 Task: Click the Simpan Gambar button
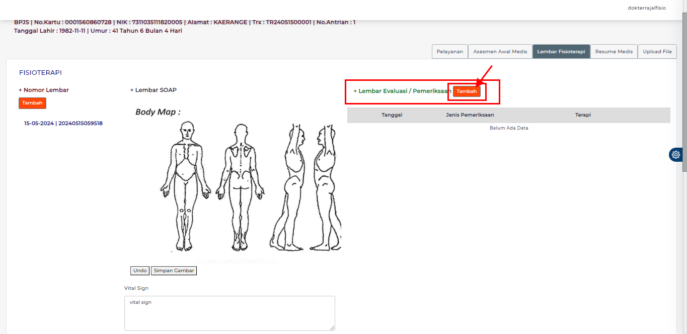click(174, 271)
